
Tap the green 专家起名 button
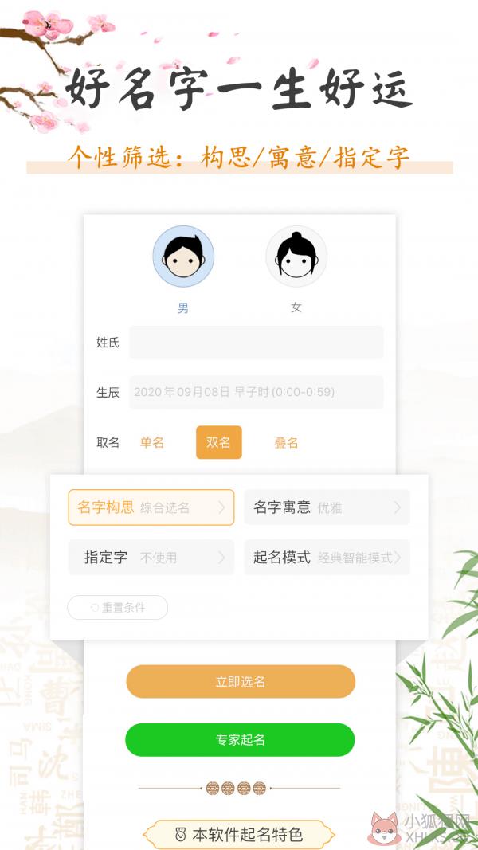coord(240,739)
